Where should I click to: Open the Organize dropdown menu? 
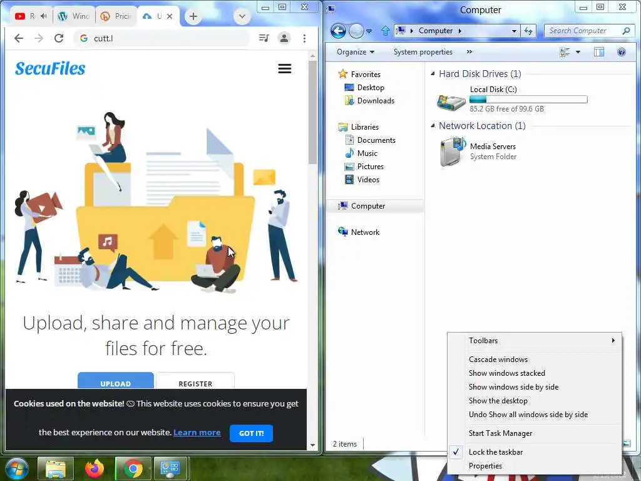(356, 52)
